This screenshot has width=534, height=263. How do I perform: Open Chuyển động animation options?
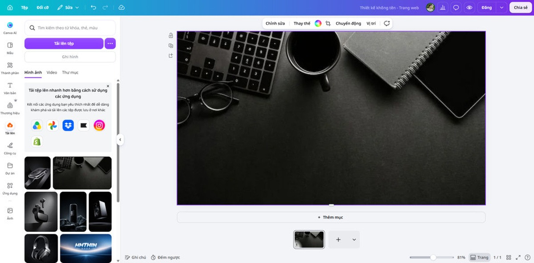pyautogui.click(x=348, y=24)
